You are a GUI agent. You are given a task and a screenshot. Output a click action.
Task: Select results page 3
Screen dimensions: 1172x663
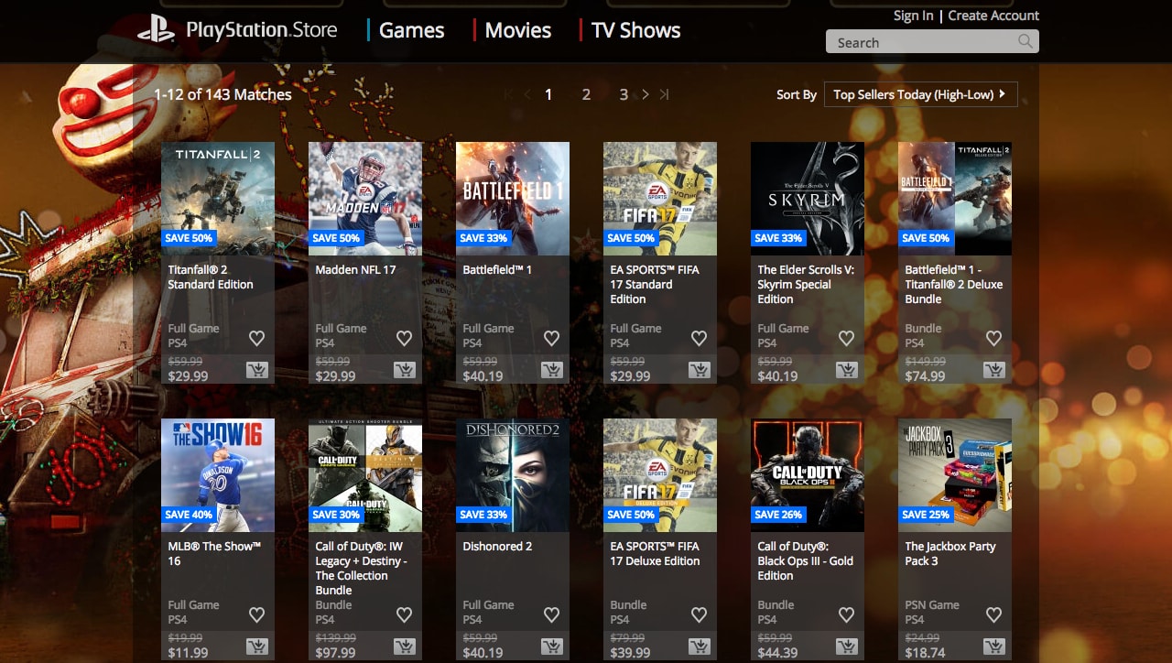pyautogui.click(x=624, y=94)
